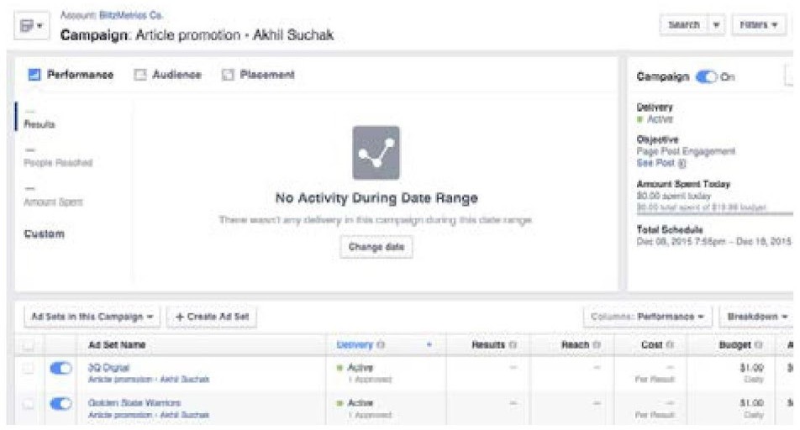Click the info icon beside Results column
The image size is (800, 430).
coord(513,345)
